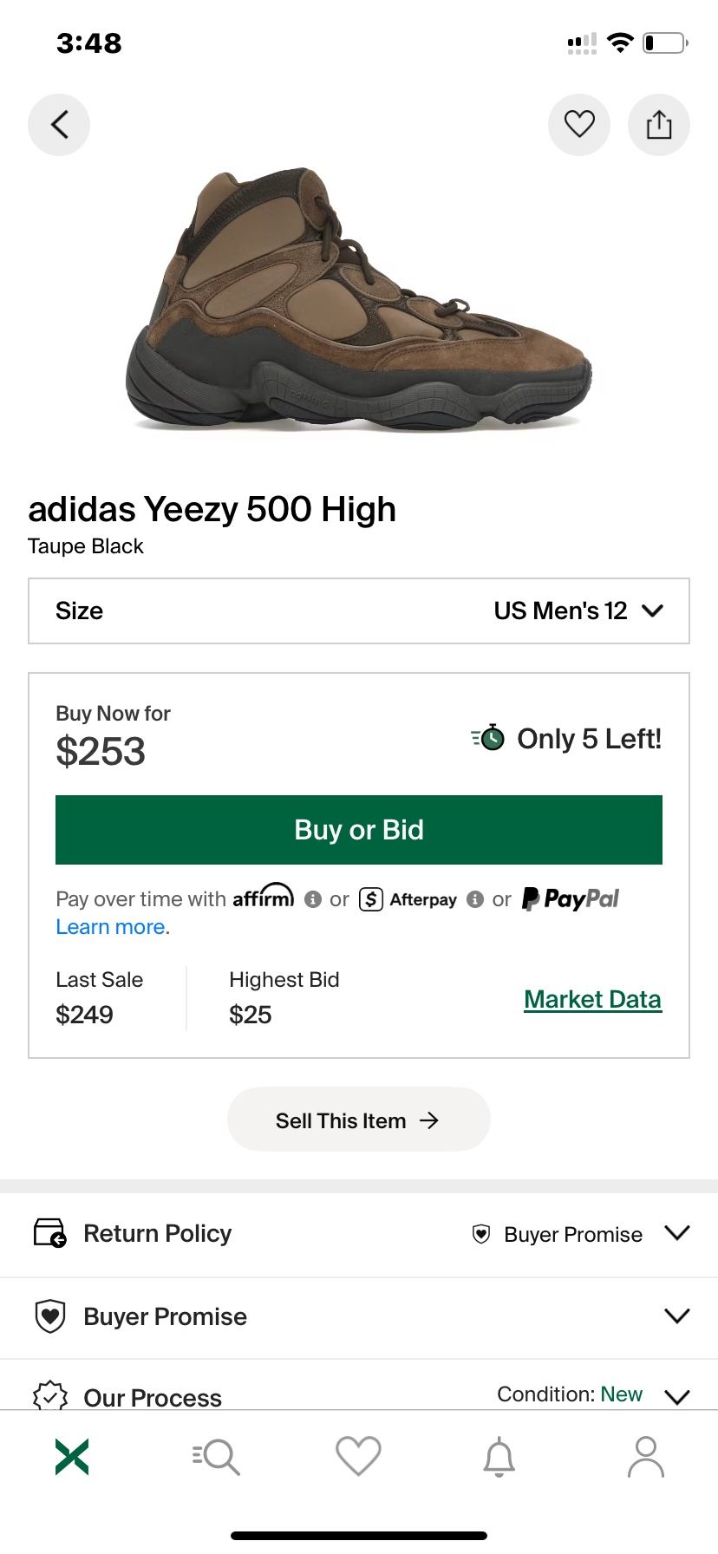Tap the PayPal logo
The image size is (718, 1554).
coord(571,899)
